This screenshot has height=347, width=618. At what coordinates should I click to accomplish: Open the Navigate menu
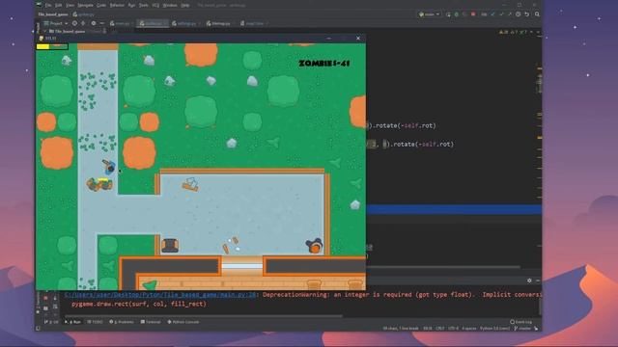85,6
